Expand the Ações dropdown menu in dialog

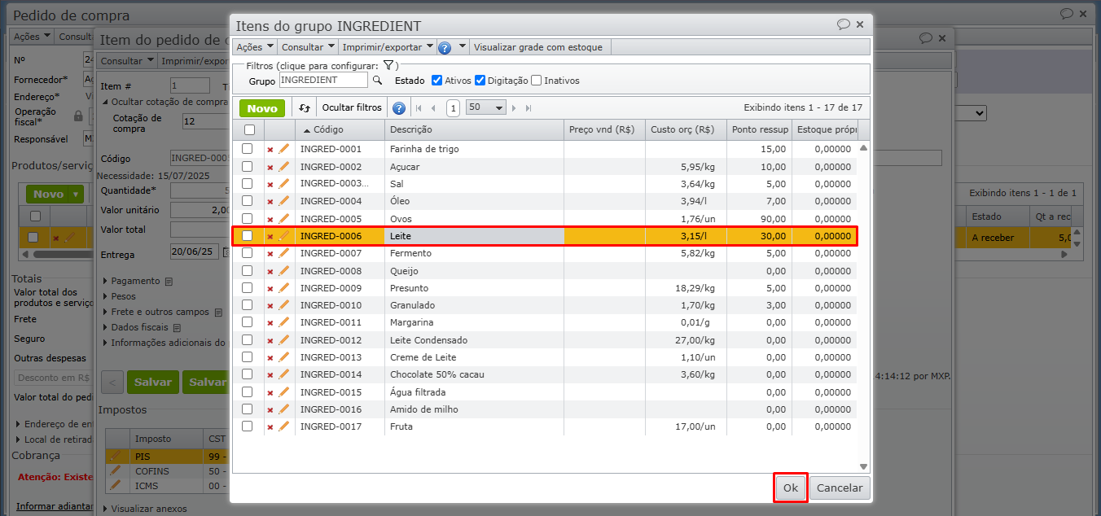pyautogui.click(x=255, y=47)
